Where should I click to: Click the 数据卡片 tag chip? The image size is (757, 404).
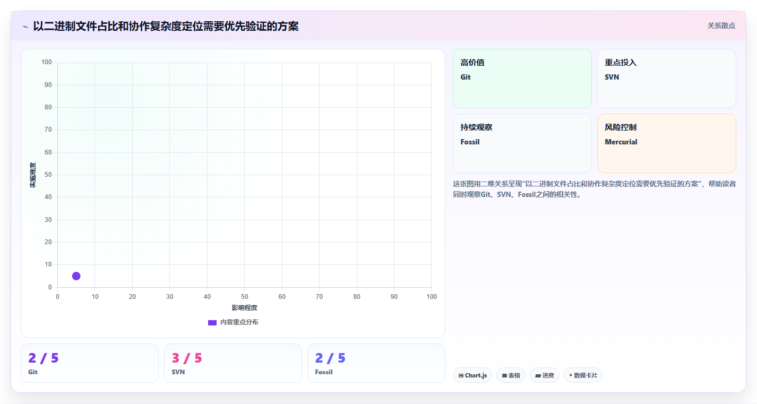pyautogui.click(x=583, y=375)
